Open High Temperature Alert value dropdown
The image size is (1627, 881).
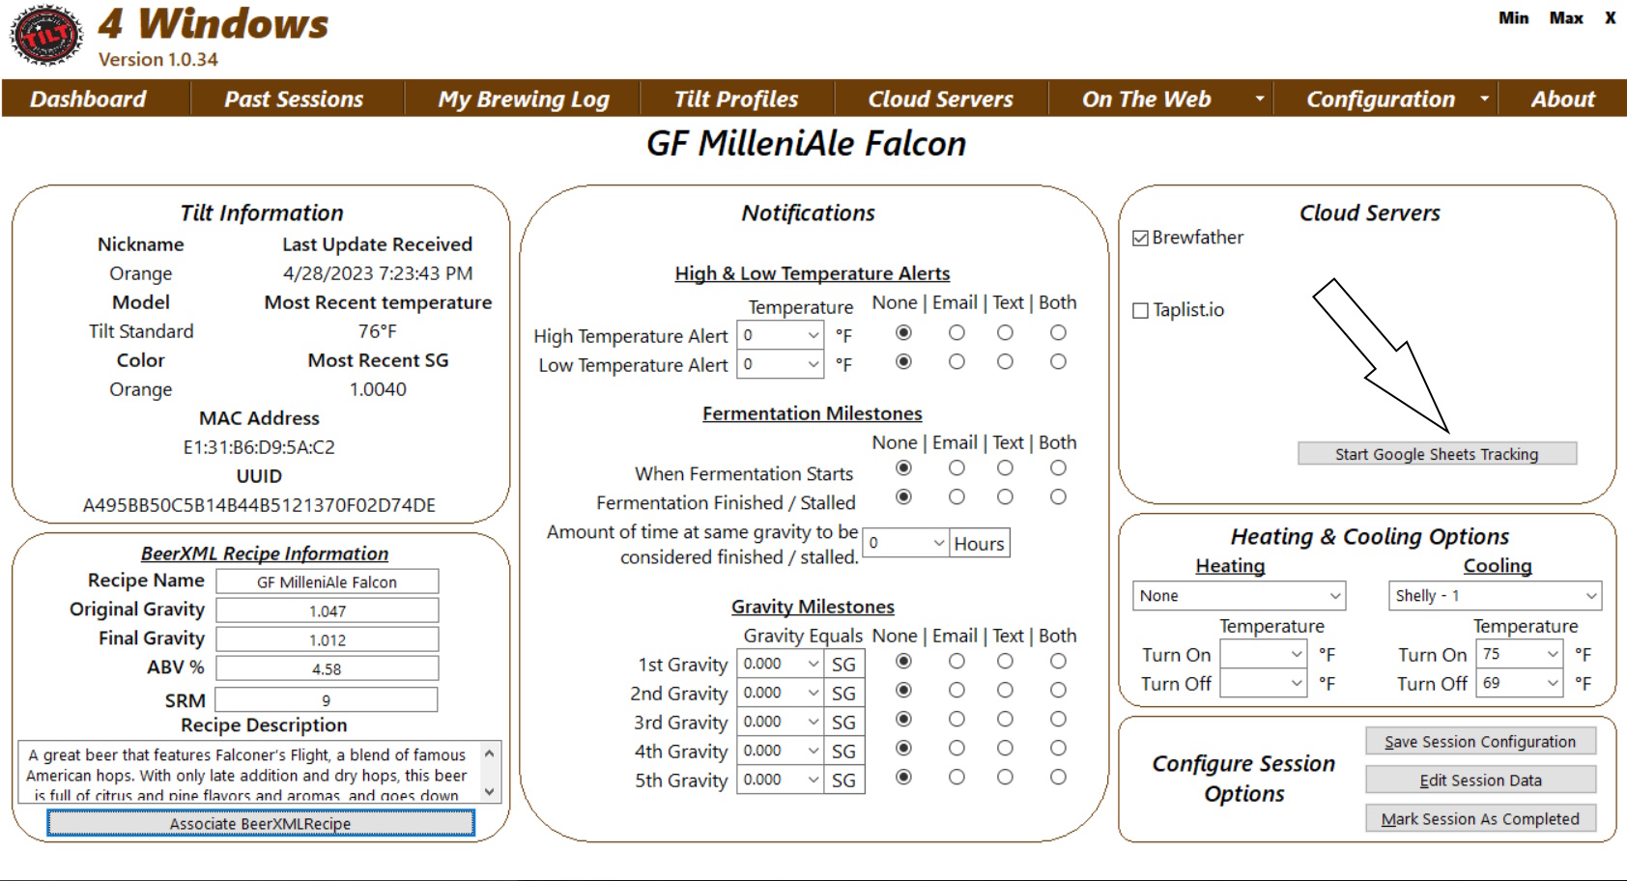813,335
